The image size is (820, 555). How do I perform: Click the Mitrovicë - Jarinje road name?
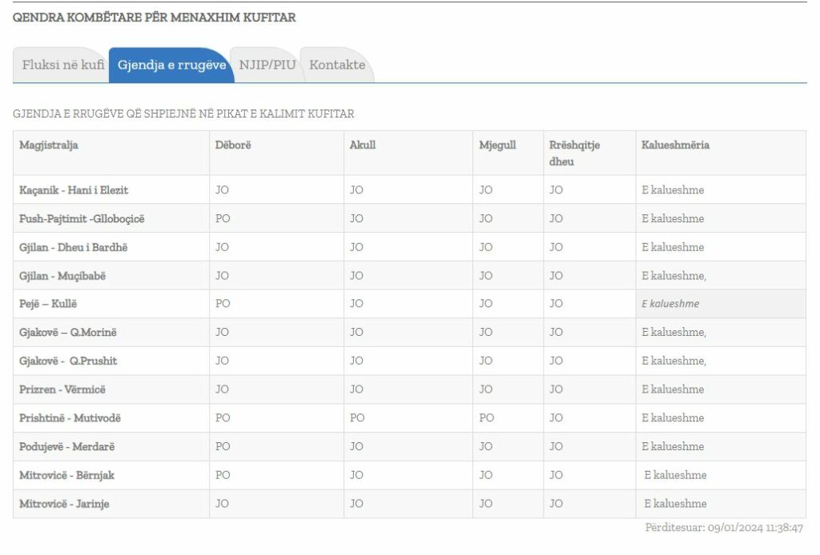64,504
